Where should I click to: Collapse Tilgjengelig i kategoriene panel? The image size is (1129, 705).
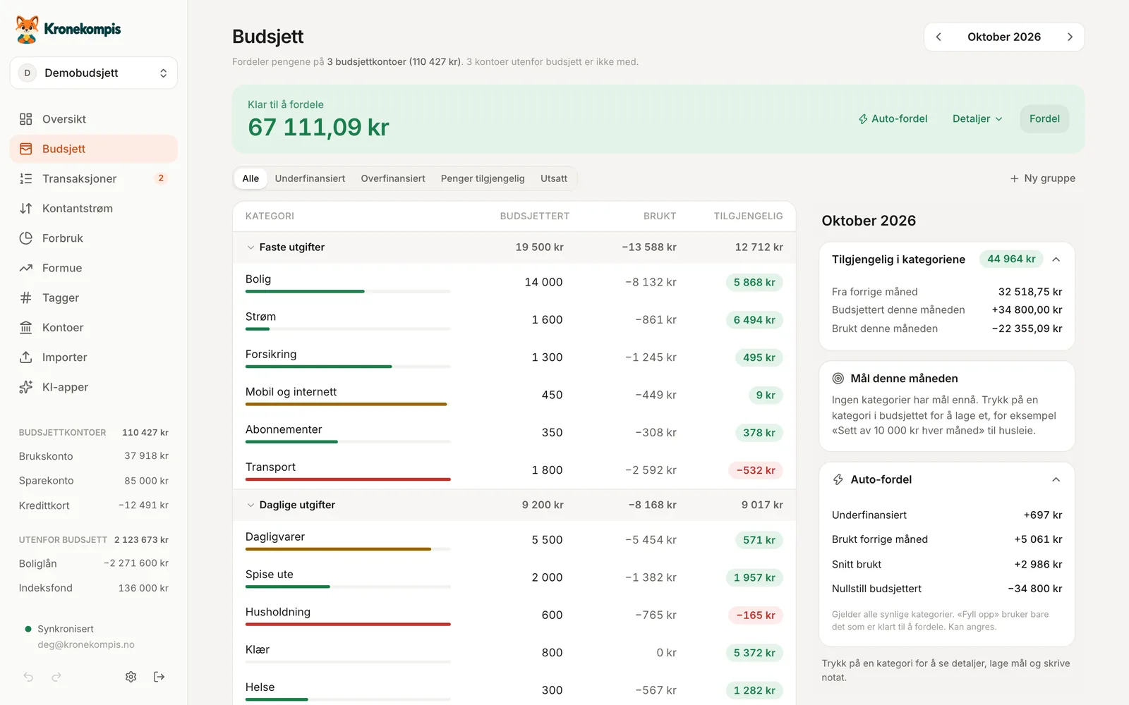[1056, 259]
